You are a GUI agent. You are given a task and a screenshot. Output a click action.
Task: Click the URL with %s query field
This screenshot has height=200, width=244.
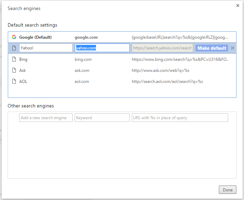180,118
